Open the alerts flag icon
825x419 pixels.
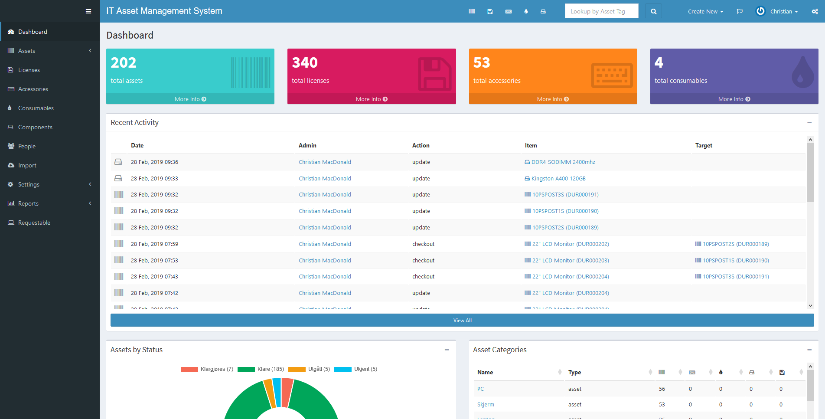coord(740,11)
